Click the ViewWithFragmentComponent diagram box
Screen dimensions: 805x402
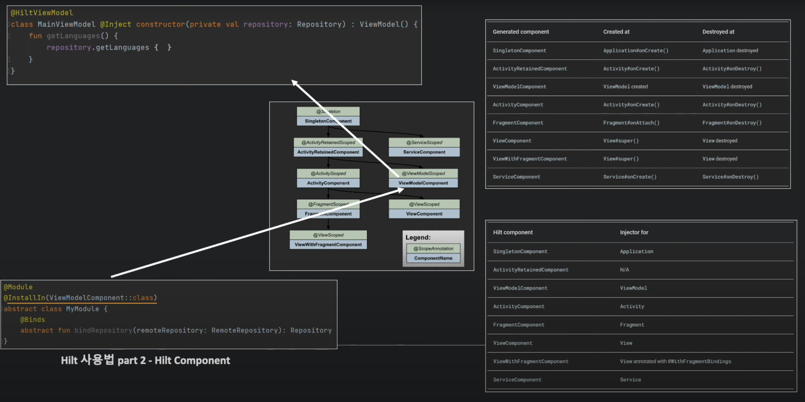[x=328, y=244]
